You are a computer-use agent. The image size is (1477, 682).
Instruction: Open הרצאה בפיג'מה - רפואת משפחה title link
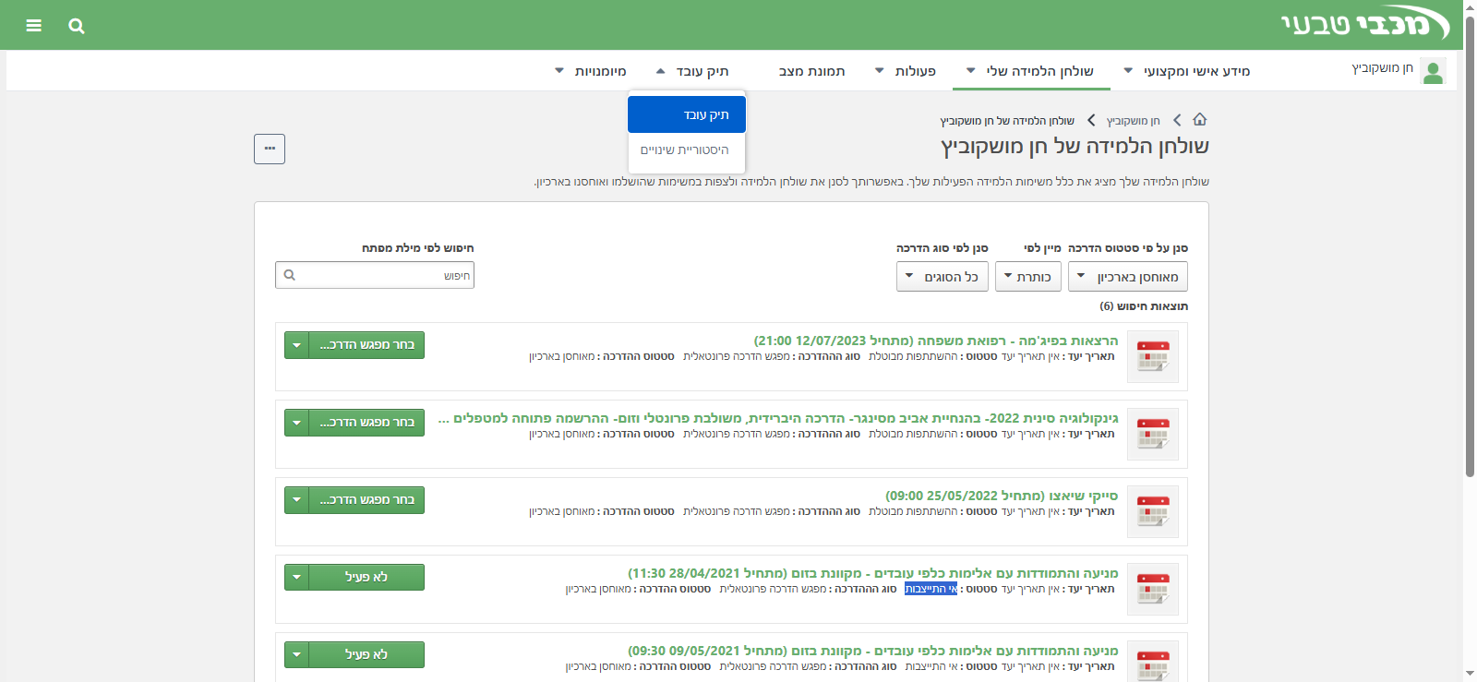pos(936,341)
